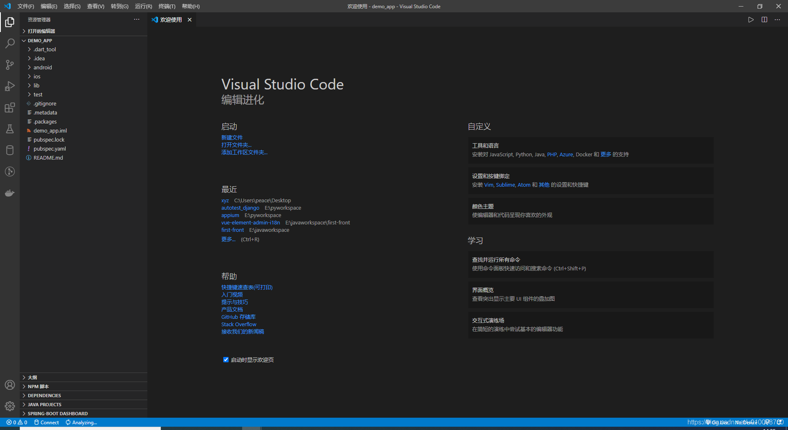This screenshot has width=788, height=430.
Task: Expand the ios folder
Action: [x=83, y=76]
